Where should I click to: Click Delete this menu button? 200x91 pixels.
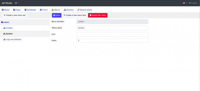click(x=98, y=15)
